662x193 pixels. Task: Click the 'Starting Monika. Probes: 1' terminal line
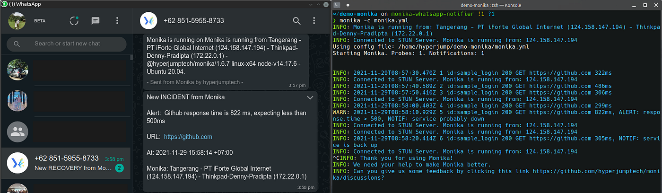409,53
